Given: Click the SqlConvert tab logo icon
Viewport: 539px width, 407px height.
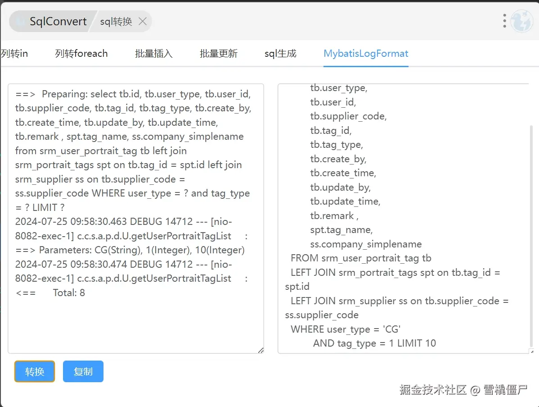Looking at the screenshot, I should tap(21, 21).
